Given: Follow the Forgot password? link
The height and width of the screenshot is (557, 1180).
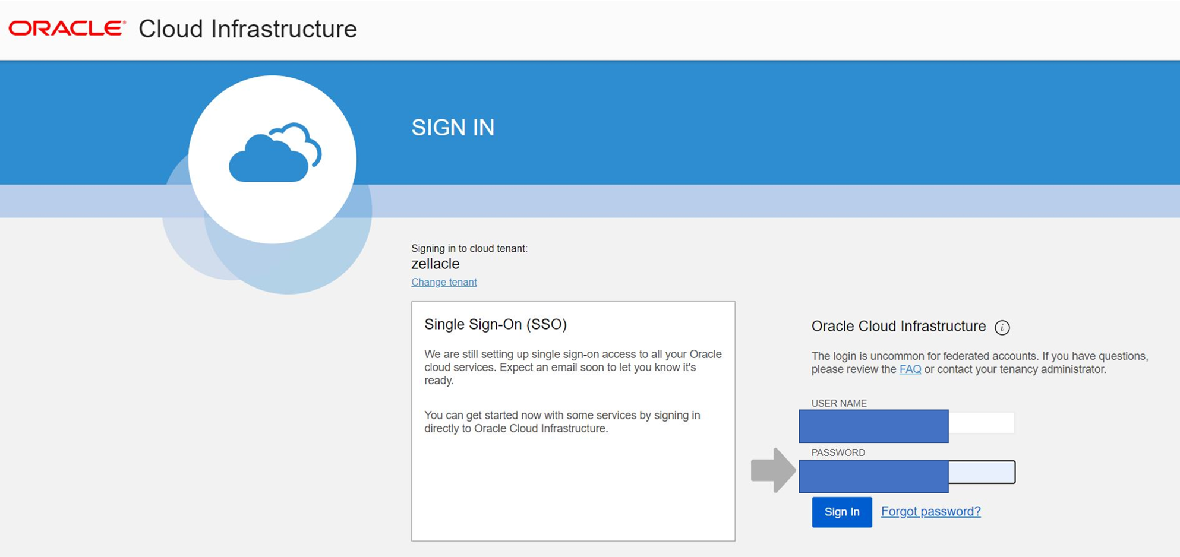Looking at the screenshot, I should (x=931, y=511).
